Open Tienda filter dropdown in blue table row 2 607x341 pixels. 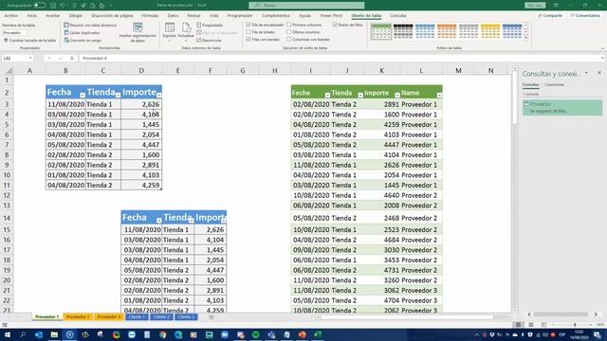point(118,95)
